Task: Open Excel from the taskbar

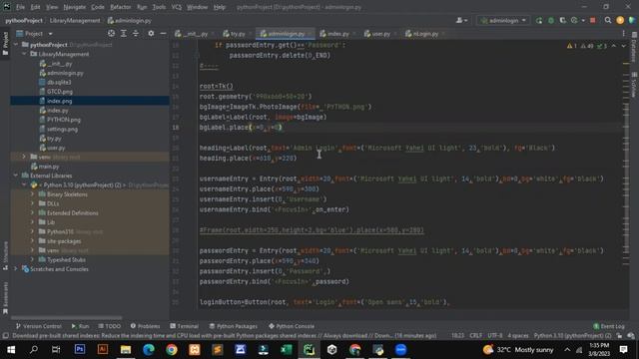Action: [287, 350]
